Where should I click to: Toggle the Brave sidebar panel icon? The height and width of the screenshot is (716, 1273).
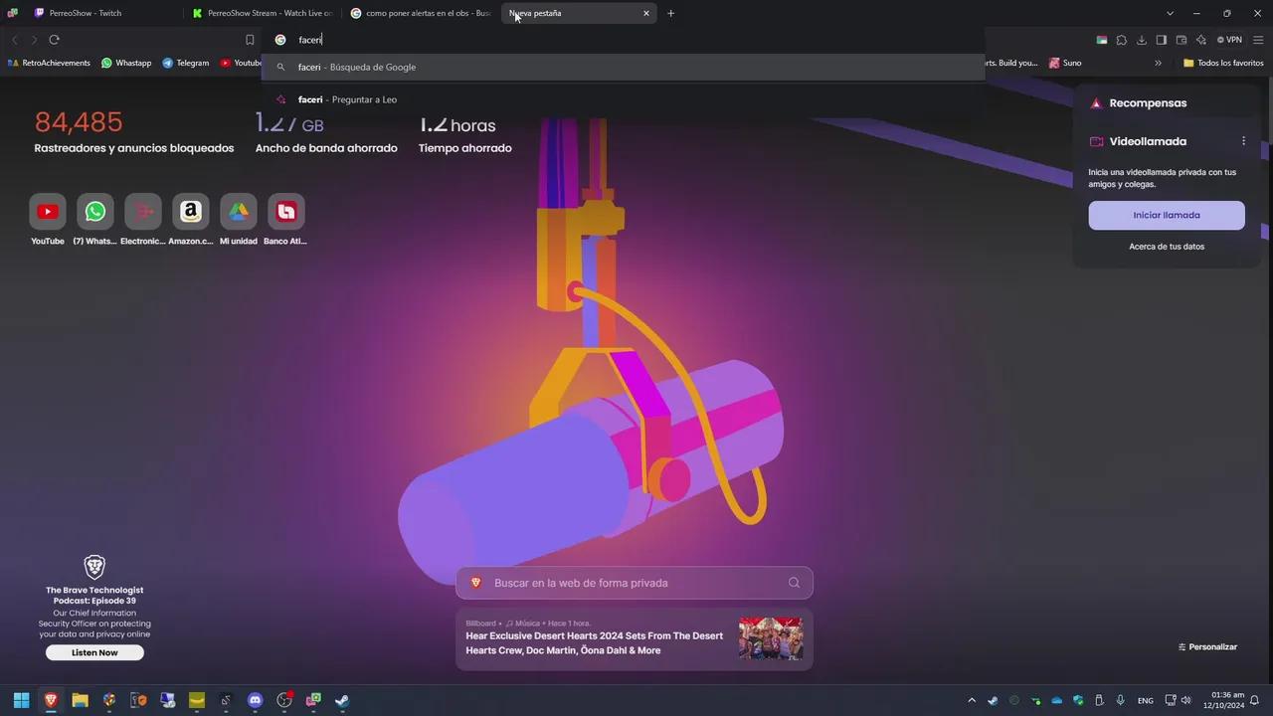(x=1162, y=40)
